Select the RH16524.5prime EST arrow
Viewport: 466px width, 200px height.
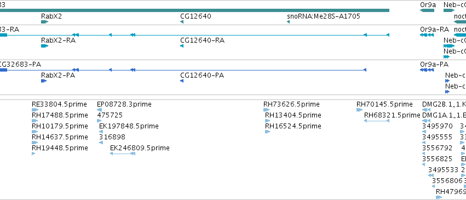click(x=267, y=132)
